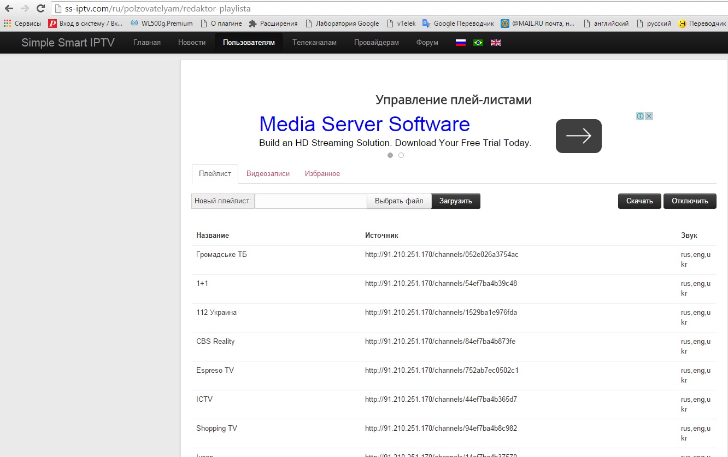Click Новый плейлист label
This screenshot has height=457, width=728.
223,201
